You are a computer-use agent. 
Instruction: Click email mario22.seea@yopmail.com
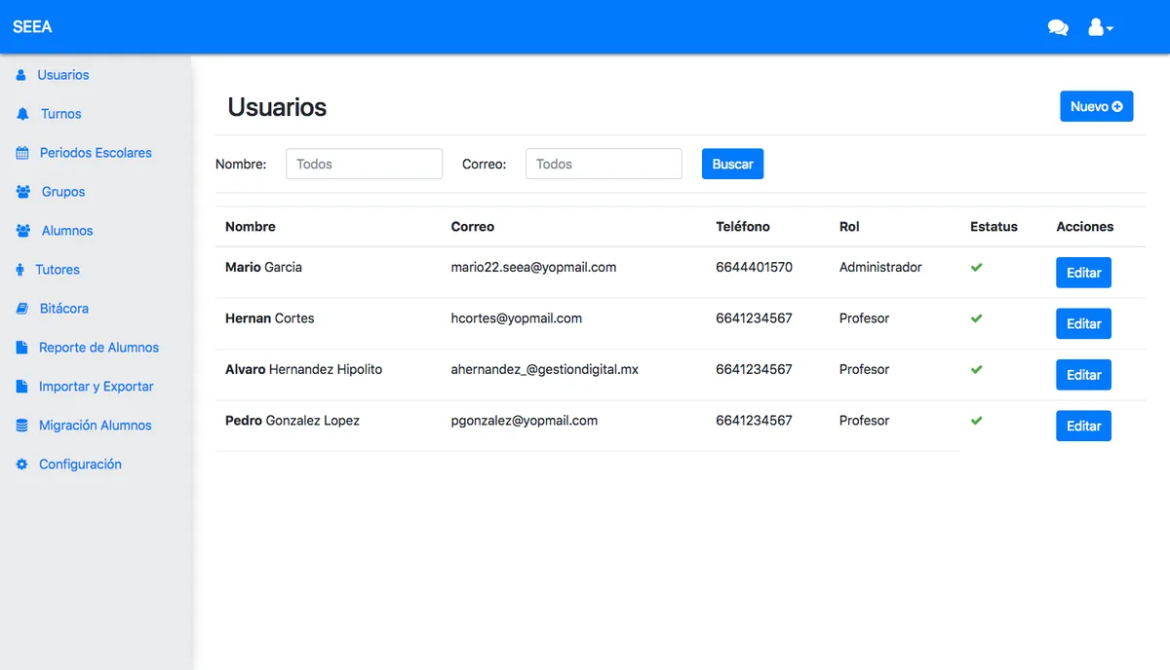(533, 267)
